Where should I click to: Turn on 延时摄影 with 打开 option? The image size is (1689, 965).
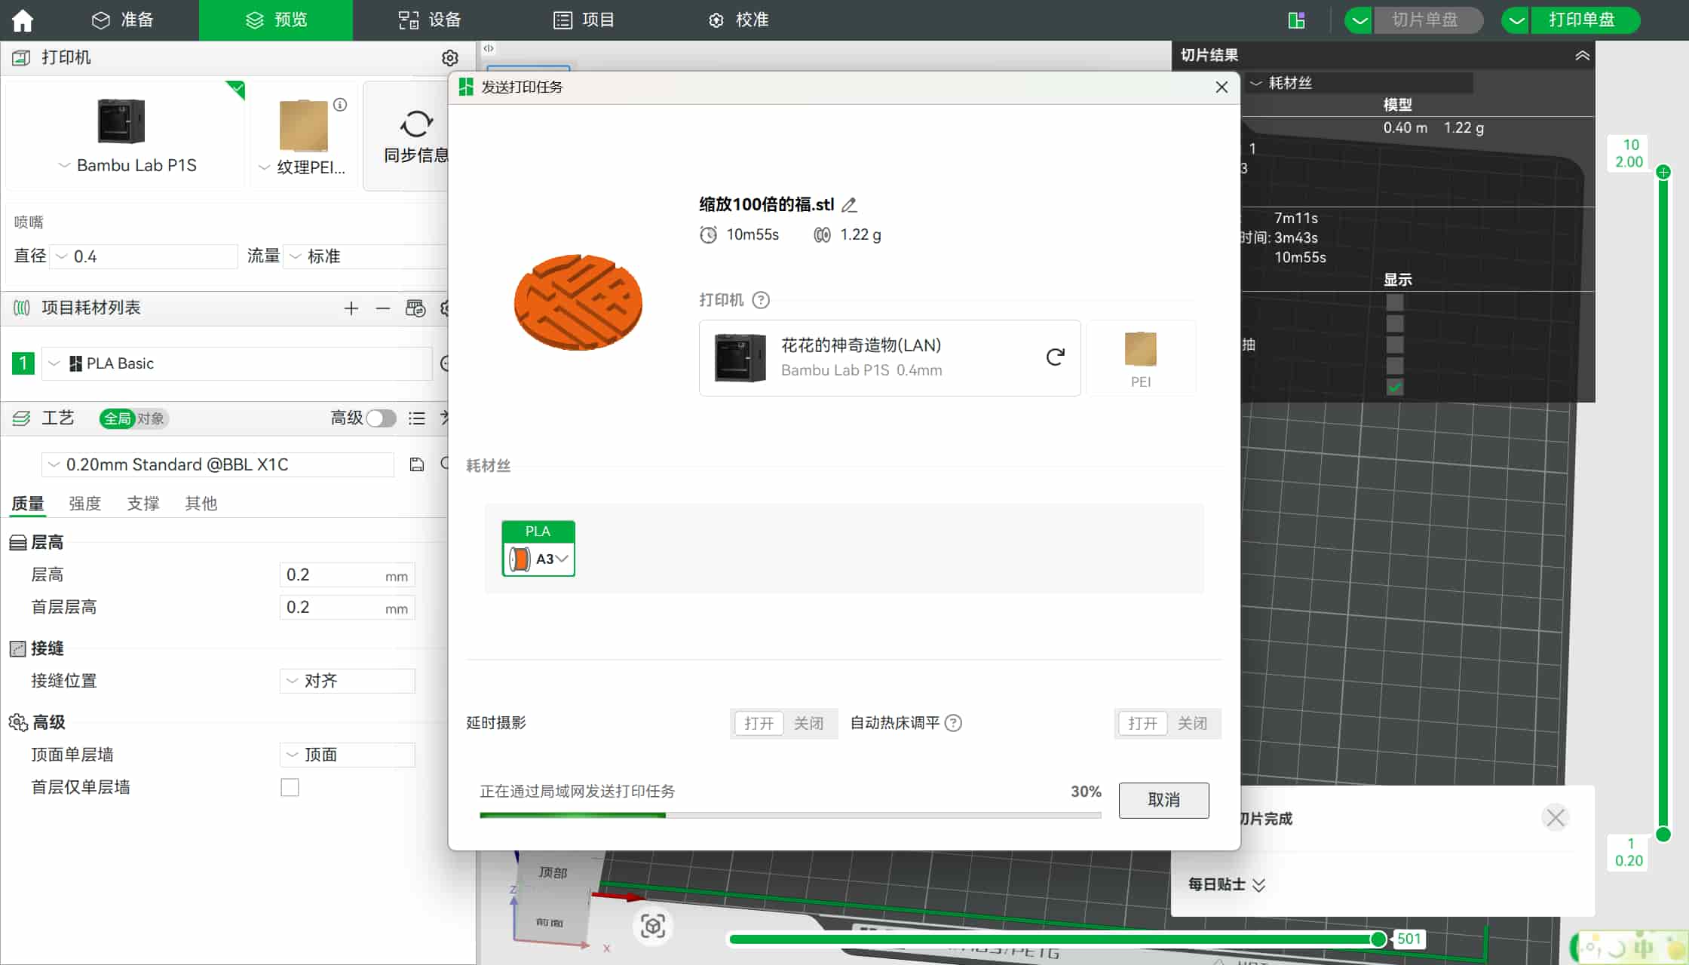(759, 724)
